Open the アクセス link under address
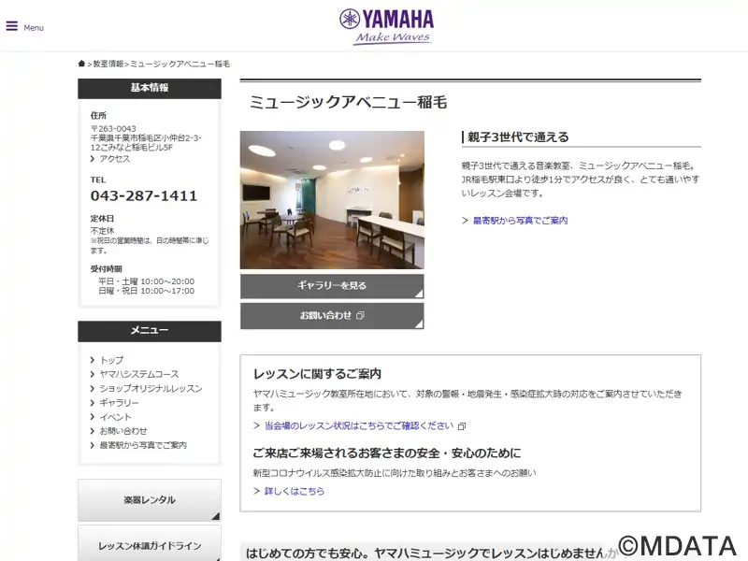The height and width of the screenshot is (561, 748). point(114,158)
